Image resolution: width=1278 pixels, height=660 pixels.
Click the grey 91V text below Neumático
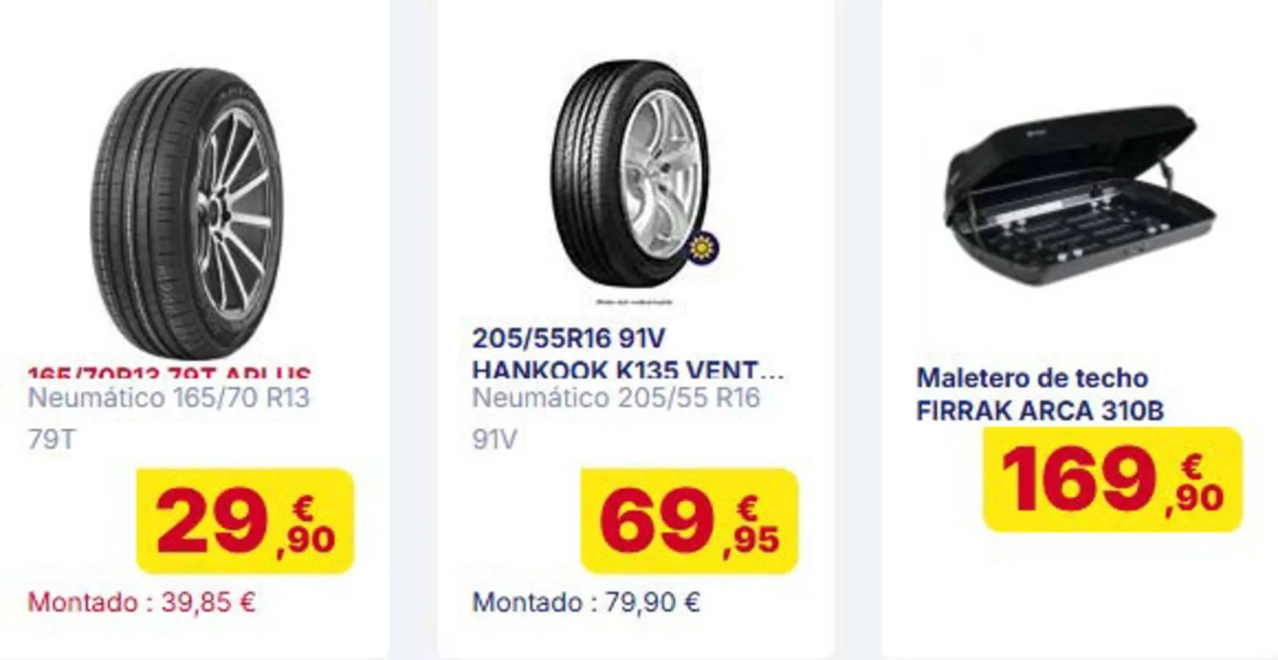click(x=494, y=439)
